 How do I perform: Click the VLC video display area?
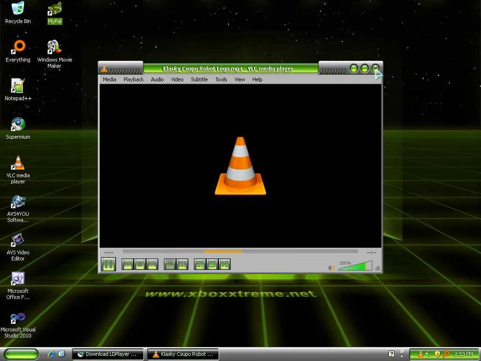(240, 166)
